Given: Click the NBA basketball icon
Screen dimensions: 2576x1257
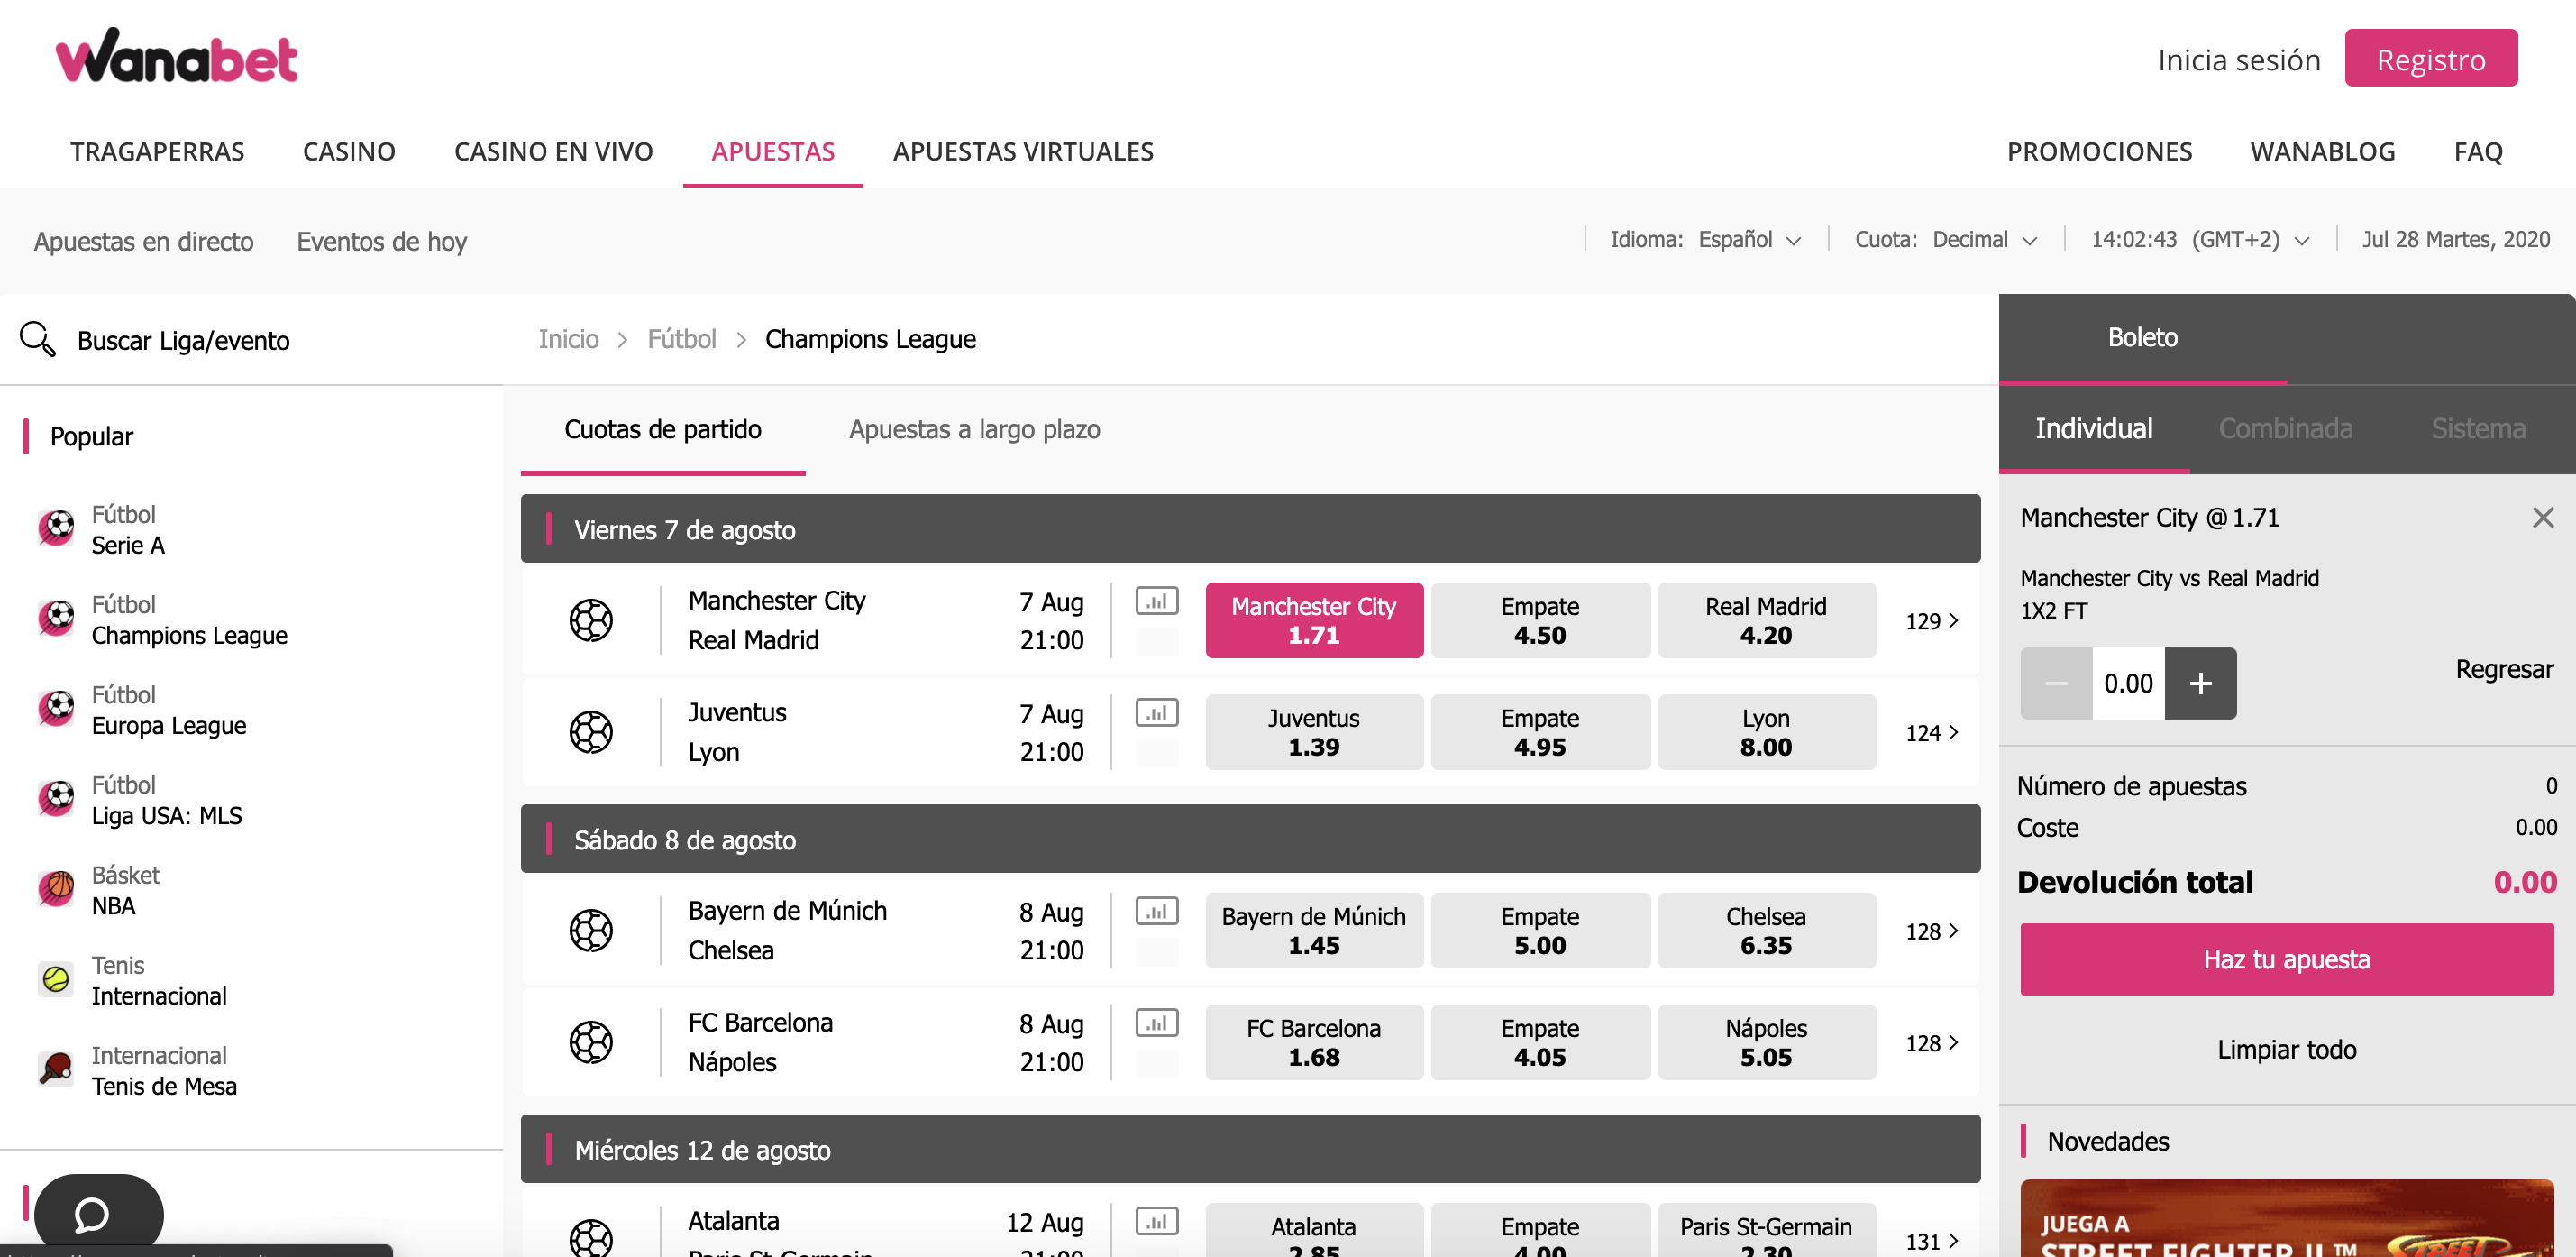Looking at the screenshot, I should pyautogui.click(x=56, y=889).
